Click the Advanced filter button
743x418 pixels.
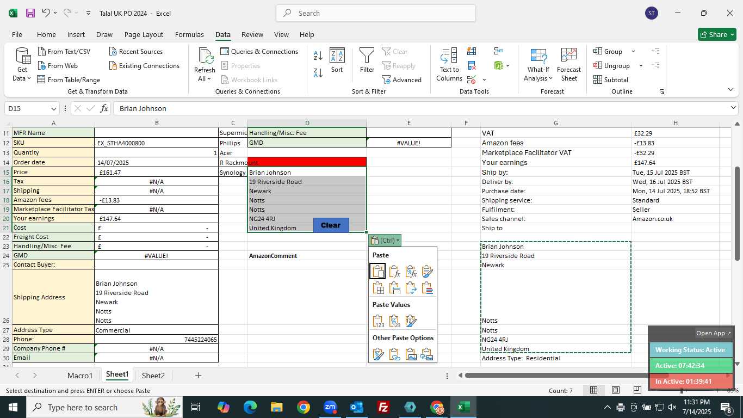point(402,80)
